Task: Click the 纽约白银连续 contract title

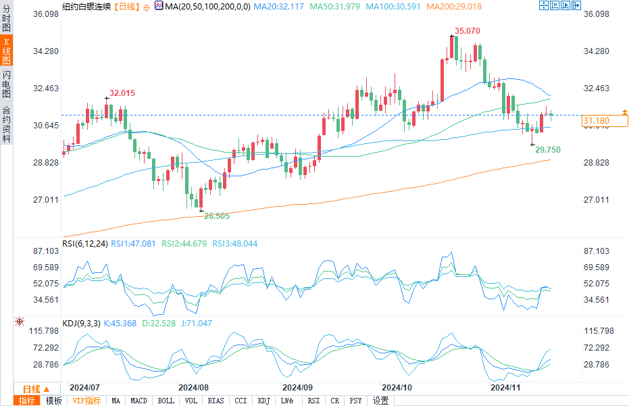Action: (x=86, y=7)
